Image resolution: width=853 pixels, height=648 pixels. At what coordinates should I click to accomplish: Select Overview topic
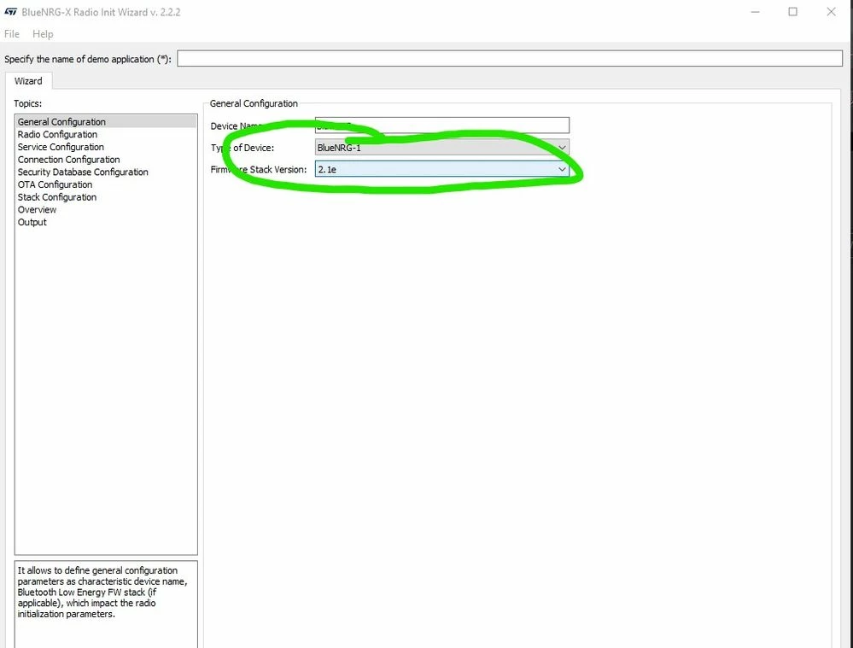[106, 209]
